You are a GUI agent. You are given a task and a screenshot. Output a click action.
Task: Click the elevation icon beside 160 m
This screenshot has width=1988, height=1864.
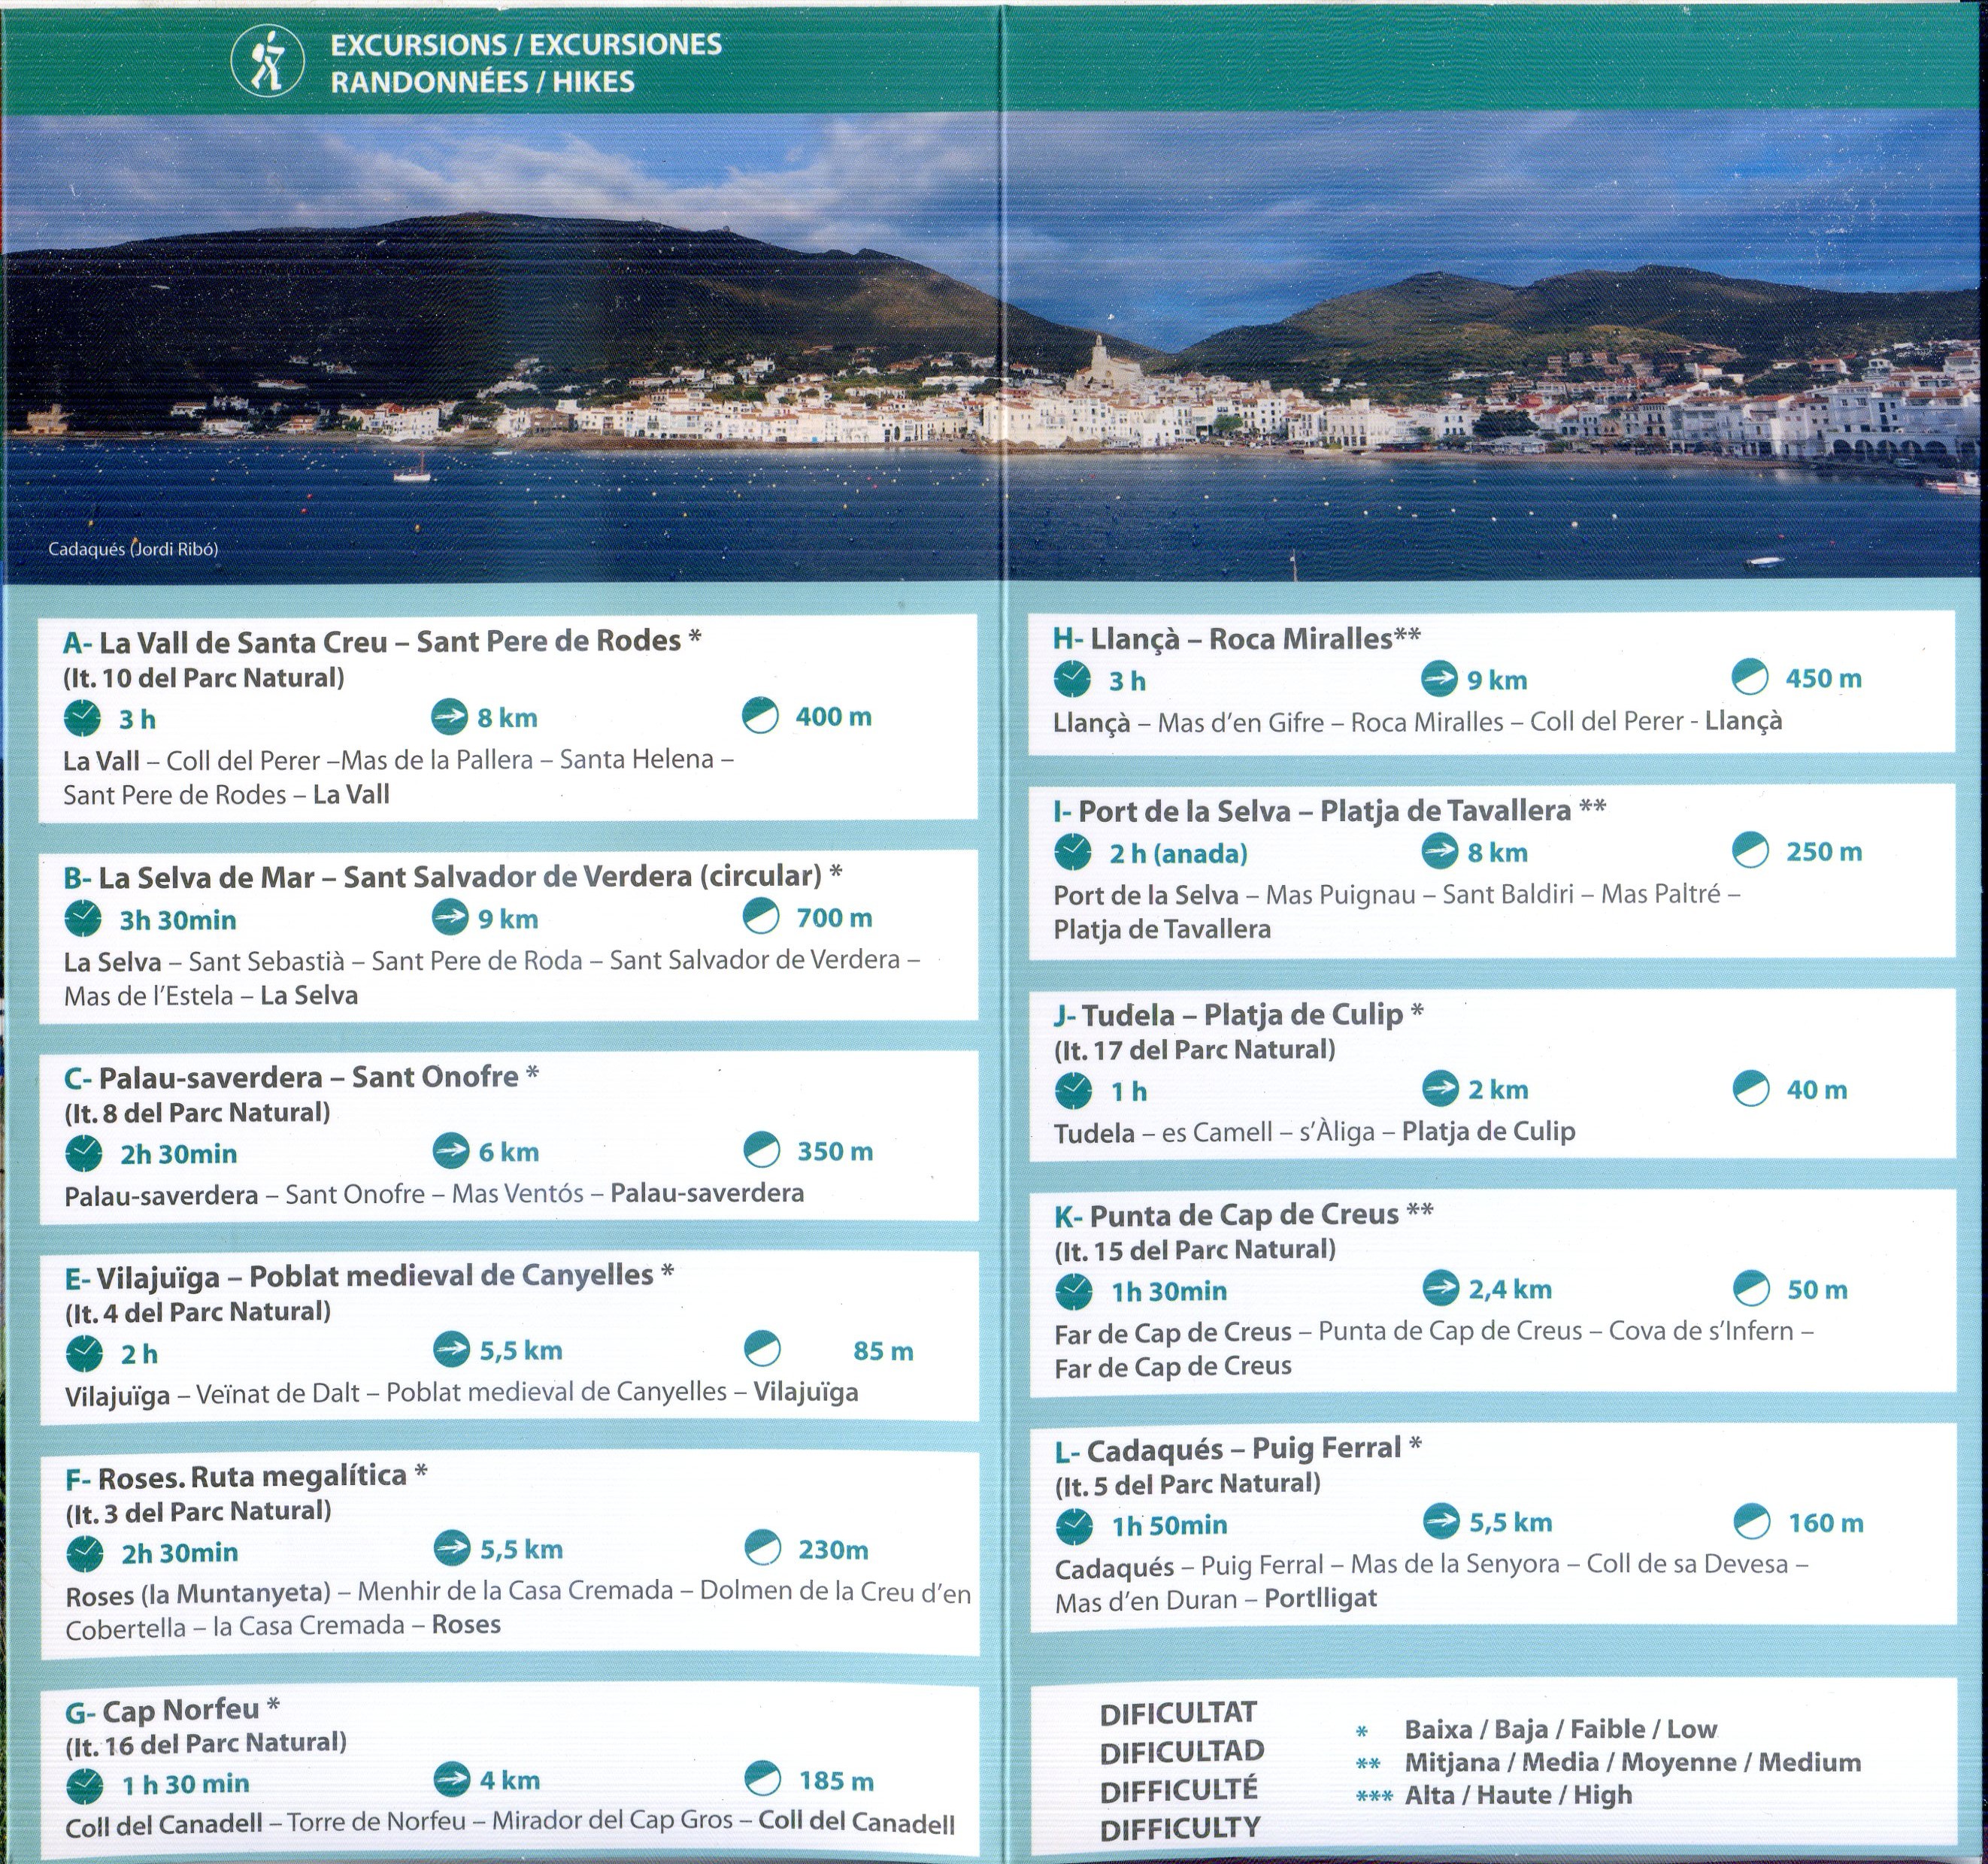[1751, 1522]
